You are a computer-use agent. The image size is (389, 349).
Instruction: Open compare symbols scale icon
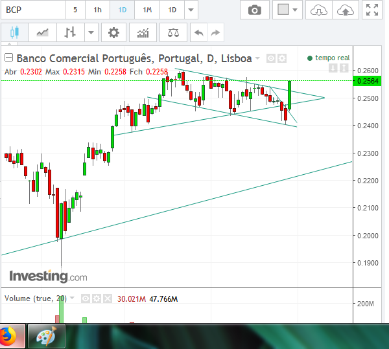173,32
